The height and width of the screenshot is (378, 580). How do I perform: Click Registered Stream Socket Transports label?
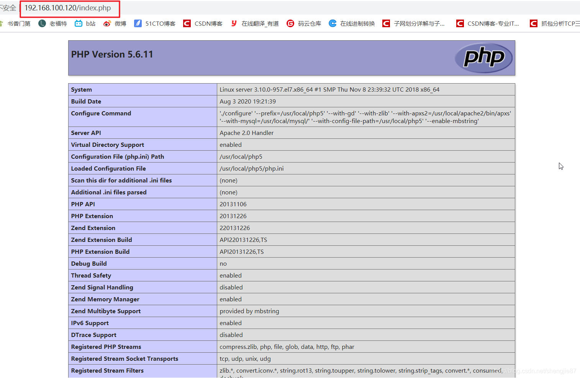coord(125,359)
